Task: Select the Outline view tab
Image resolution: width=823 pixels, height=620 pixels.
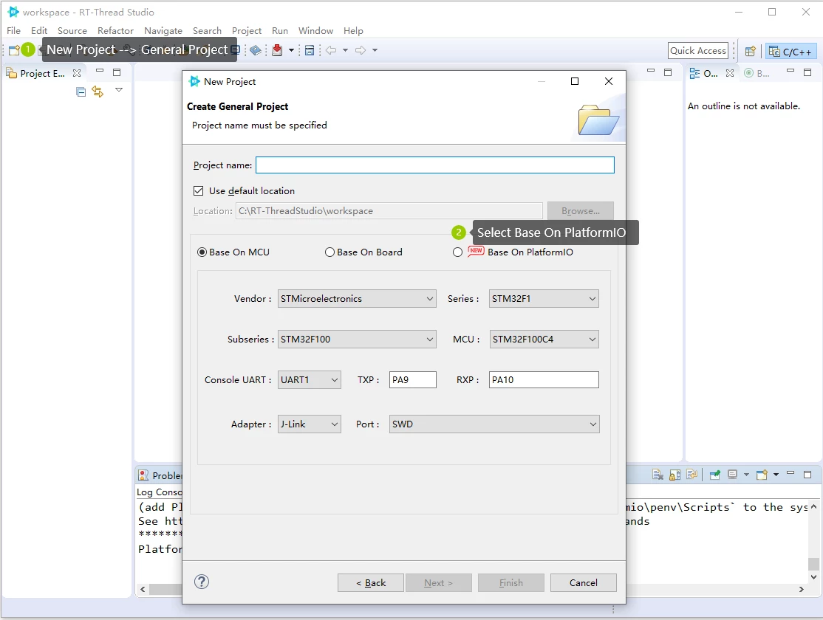Action: click(x=704, y=73)
